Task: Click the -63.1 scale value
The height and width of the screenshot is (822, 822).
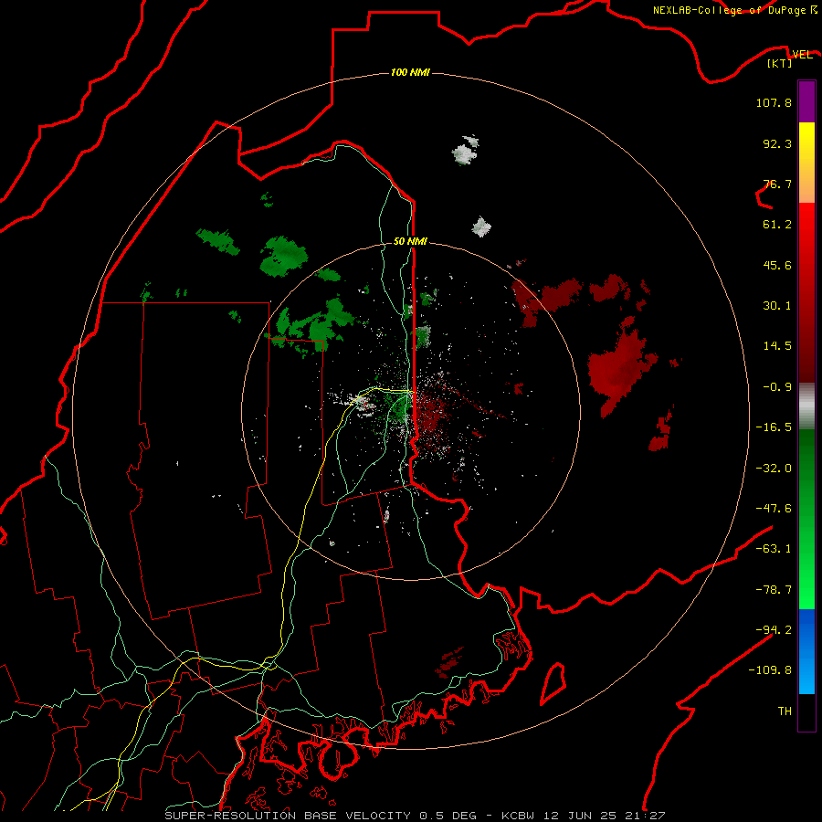Action: pyautogui.click(x=774, y=549)
